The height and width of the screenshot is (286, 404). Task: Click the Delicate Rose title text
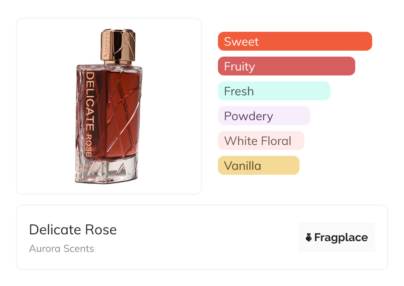tap(73, 230)
